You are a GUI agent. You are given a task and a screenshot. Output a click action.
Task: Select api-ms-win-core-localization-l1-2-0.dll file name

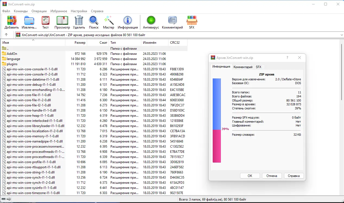click(35, 131)
